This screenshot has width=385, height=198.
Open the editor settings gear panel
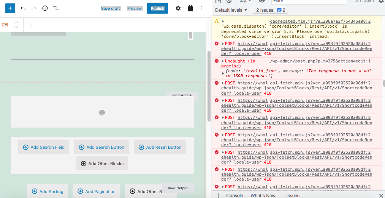178,8
